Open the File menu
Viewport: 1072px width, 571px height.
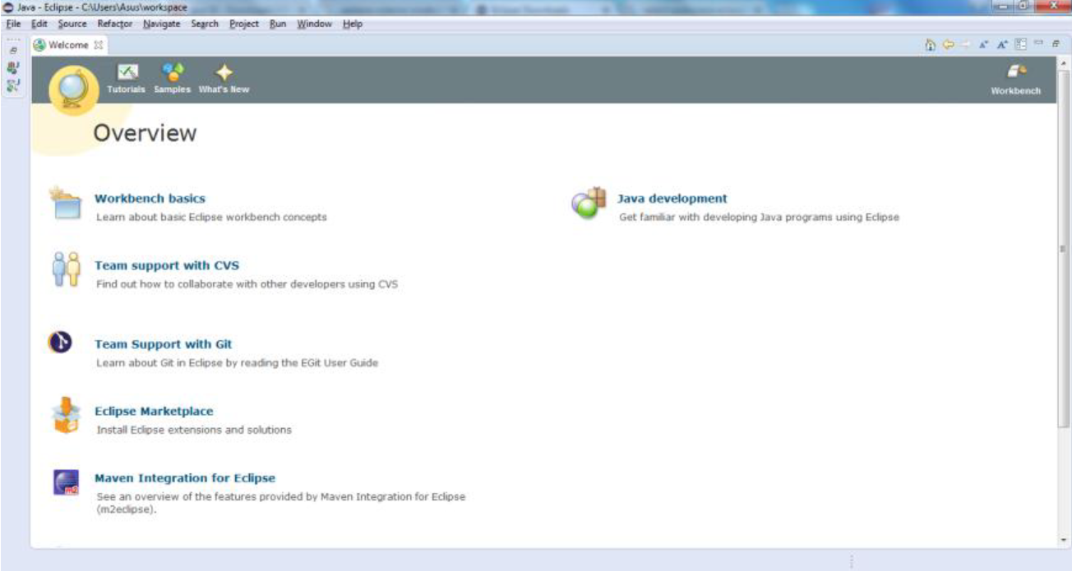tap(13, 24)
